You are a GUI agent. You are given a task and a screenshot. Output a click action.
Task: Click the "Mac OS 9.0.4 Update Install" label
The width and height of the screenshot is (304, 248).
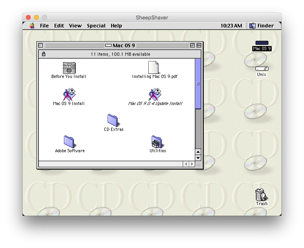coord(155,103)
